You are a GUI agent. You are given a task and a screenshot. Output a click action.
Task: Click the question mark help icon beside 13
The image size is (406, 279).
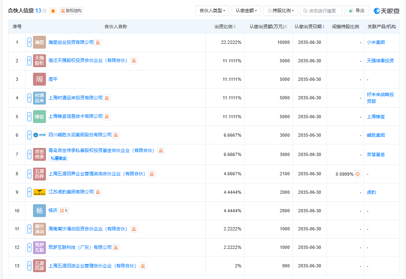45,11
